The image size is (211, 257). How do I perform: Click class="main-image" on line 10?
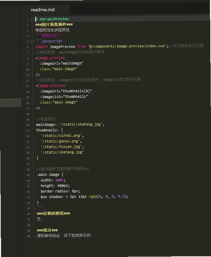[x=58, y=69]
